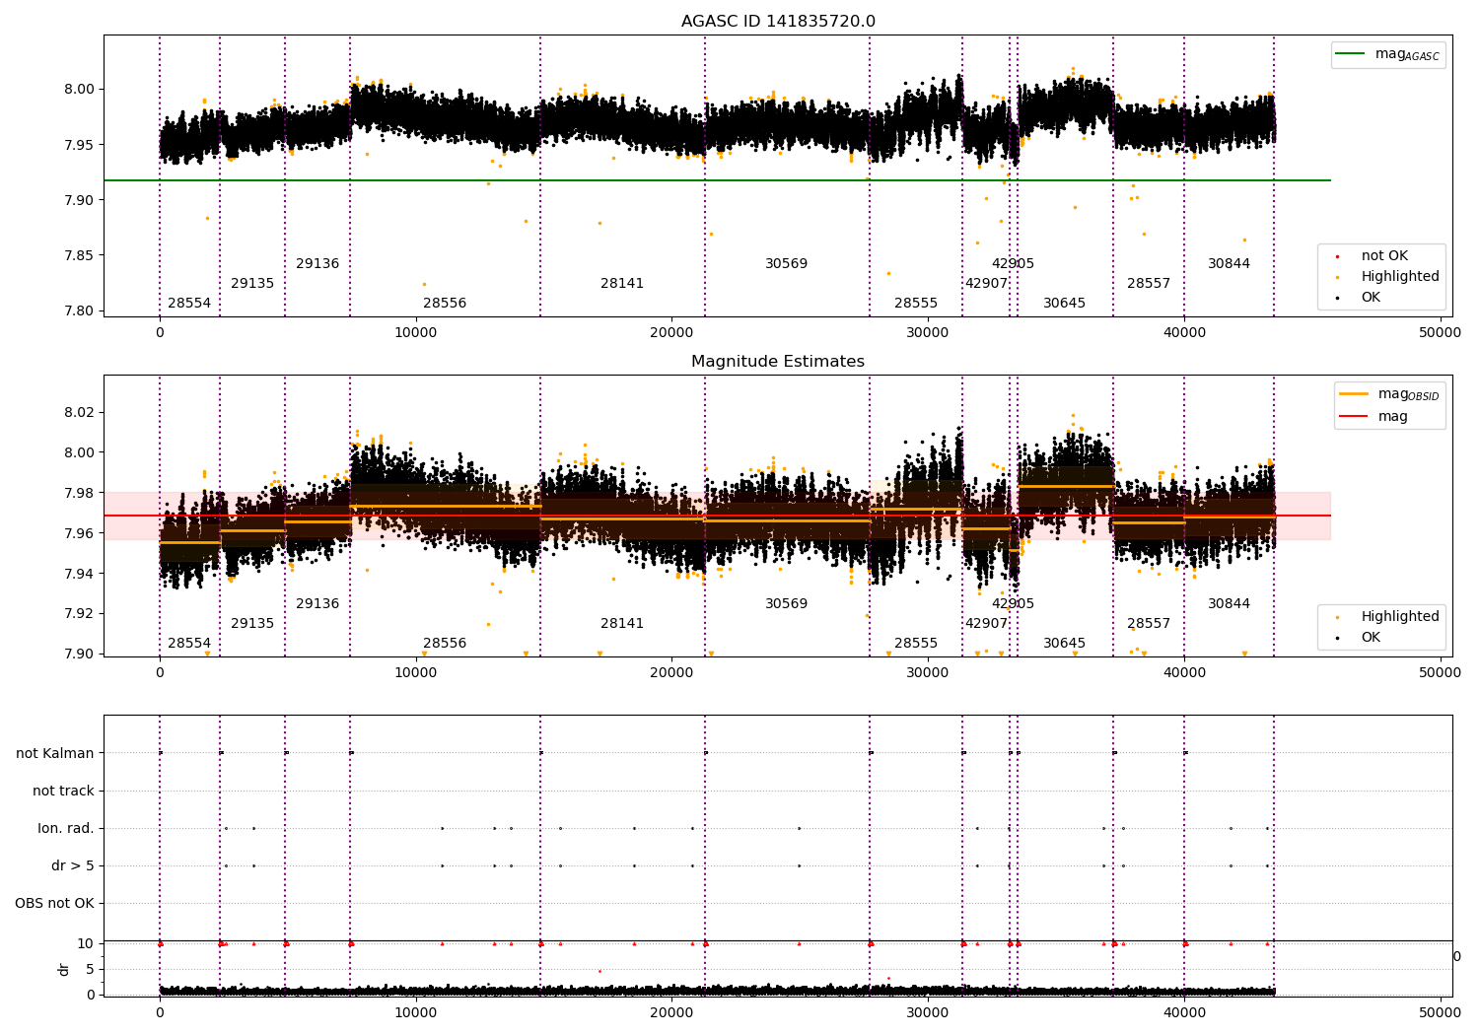Viewport: 1479px width, 1035px height.
Task: Click obsid label 30569 in Magnitude Estimates plot
Action: (786, 604)
